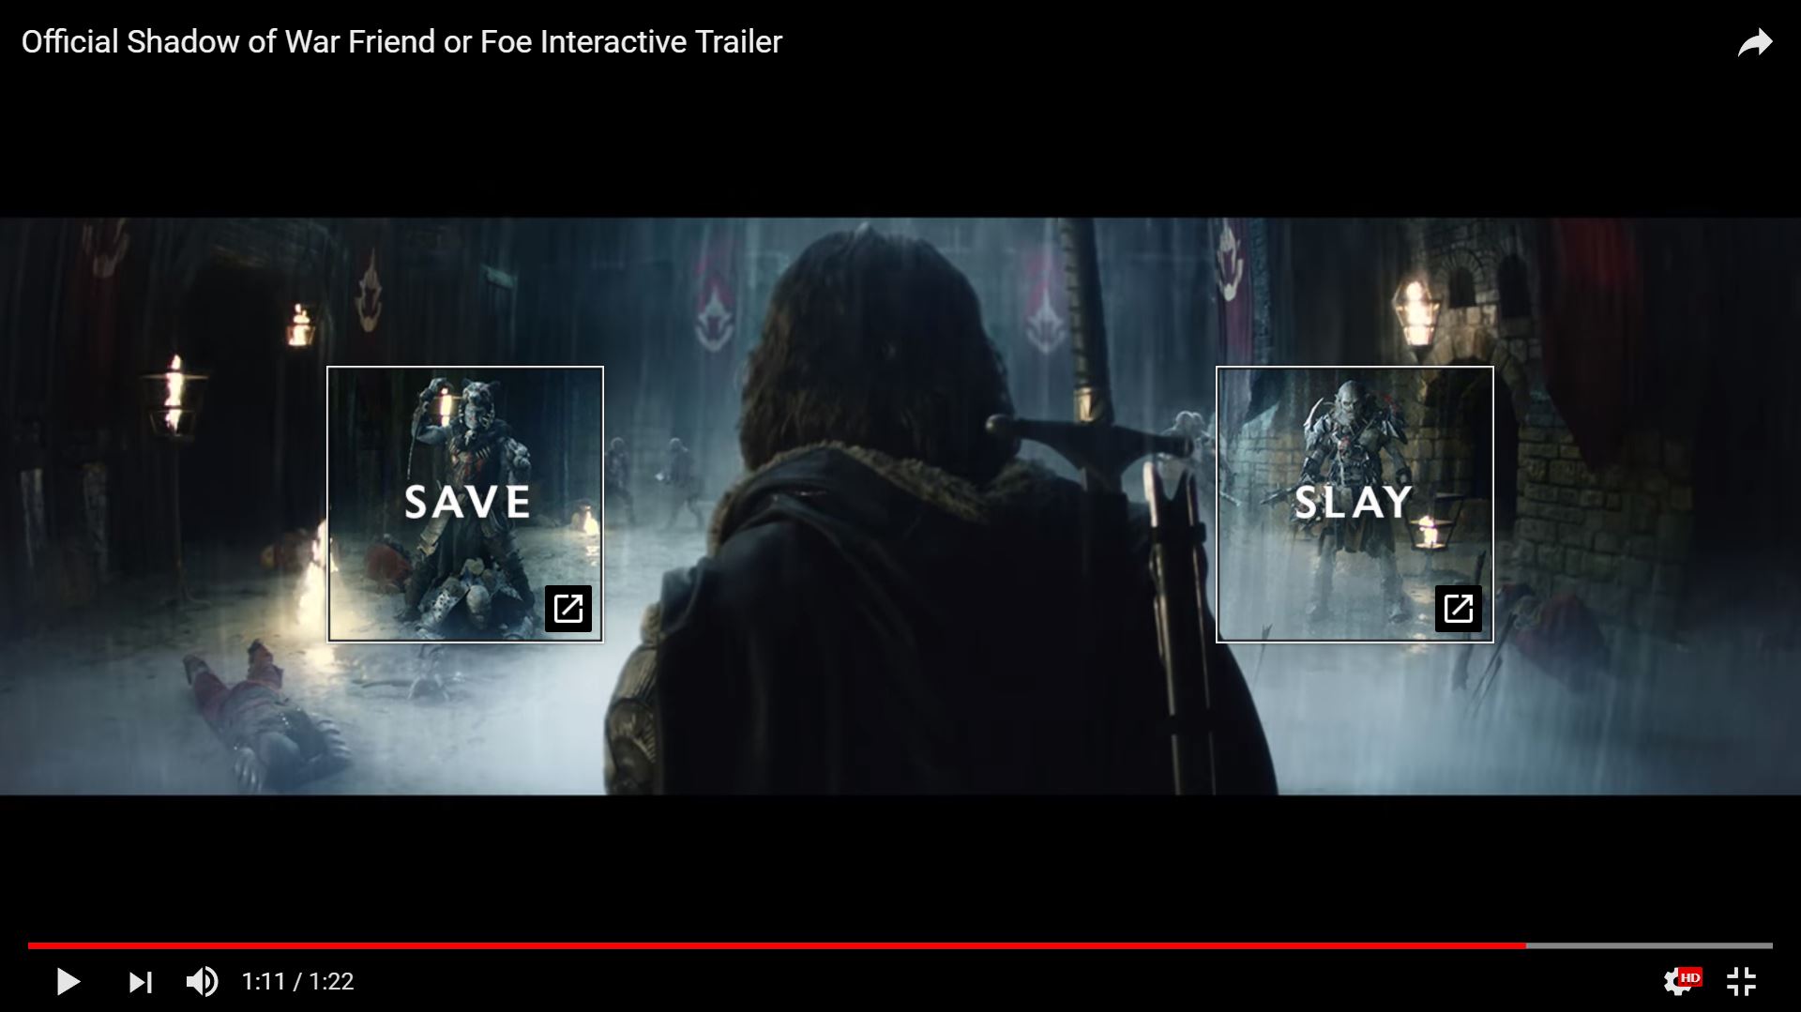Open the video settings gear

(x=1682, y=981)
